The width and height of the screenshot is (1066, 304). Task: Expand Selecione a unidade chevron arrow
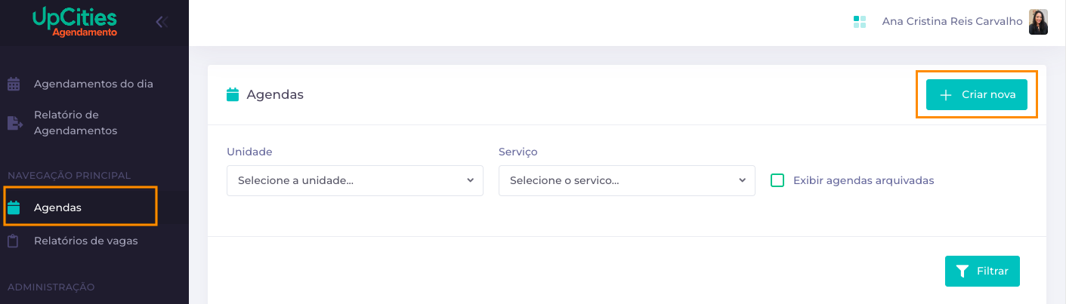470,181
